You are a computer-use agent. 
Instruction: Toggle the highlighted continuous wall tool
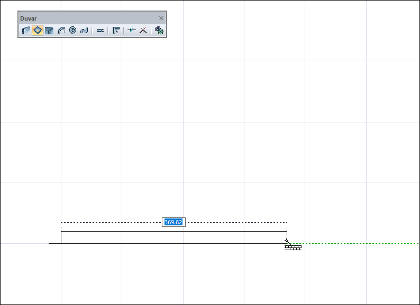[37, 31]
